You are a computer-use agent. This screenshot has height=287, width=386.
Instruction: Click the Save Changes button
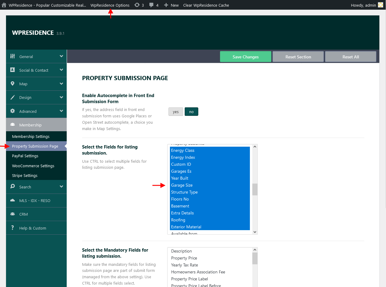pos(246,57)
